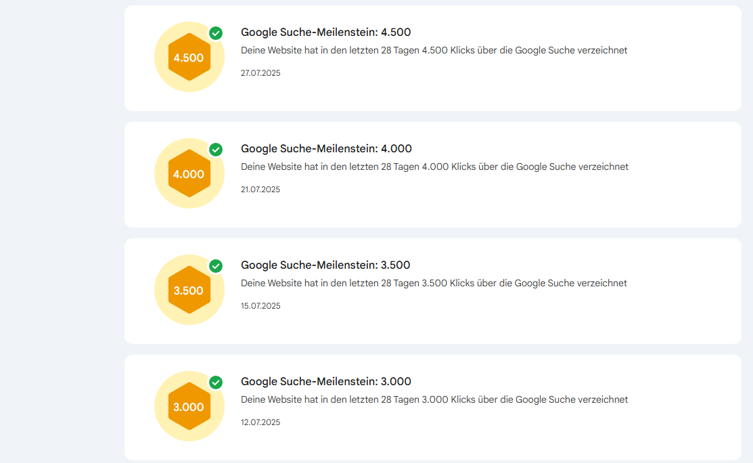The width and height of the screenshot is (753, 463).
Task: Click the date 27.07.2025 on the top card
Action: 261,72
